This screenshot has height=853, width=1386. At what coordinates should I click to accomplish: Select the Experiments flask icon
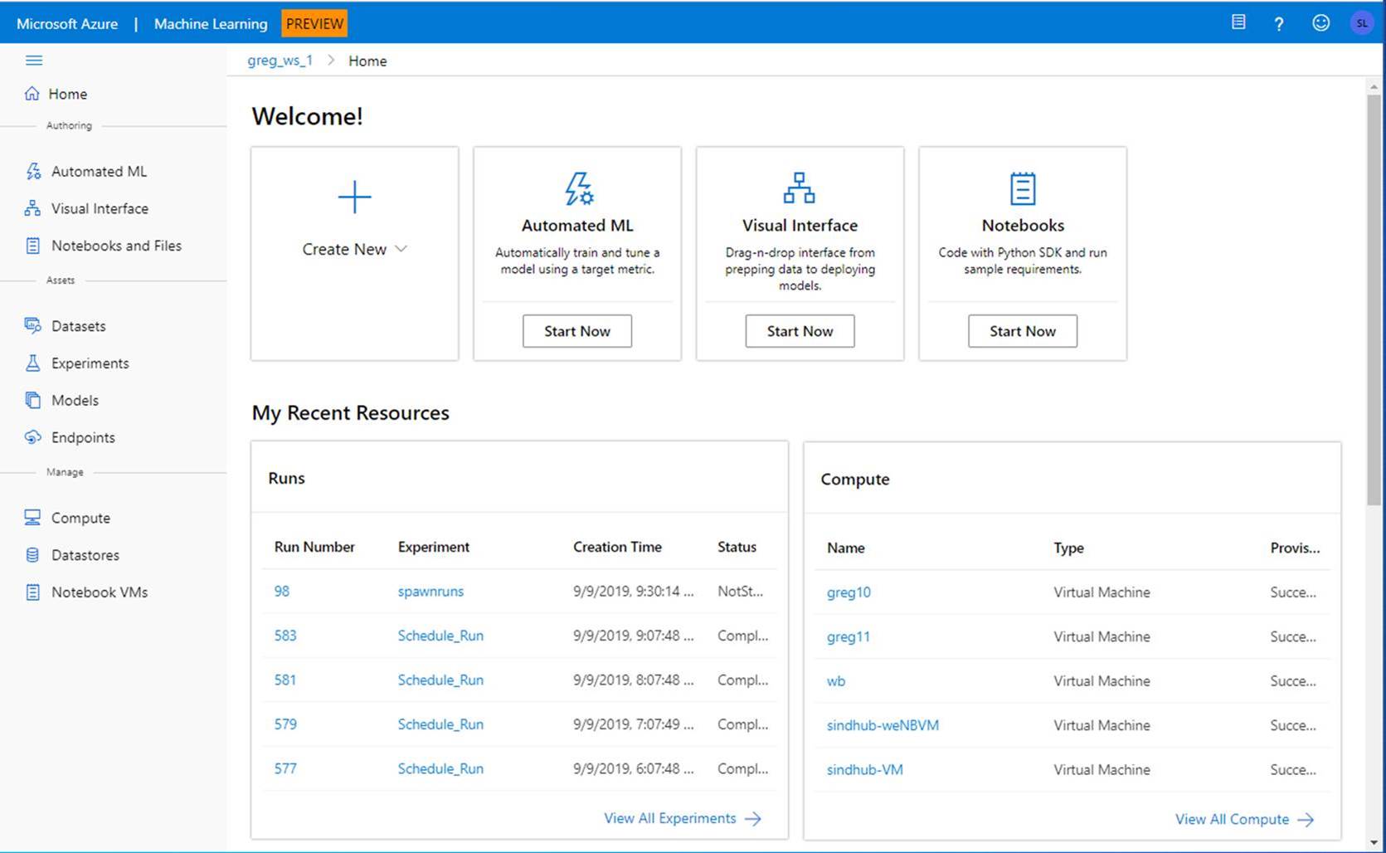[33, 363]
